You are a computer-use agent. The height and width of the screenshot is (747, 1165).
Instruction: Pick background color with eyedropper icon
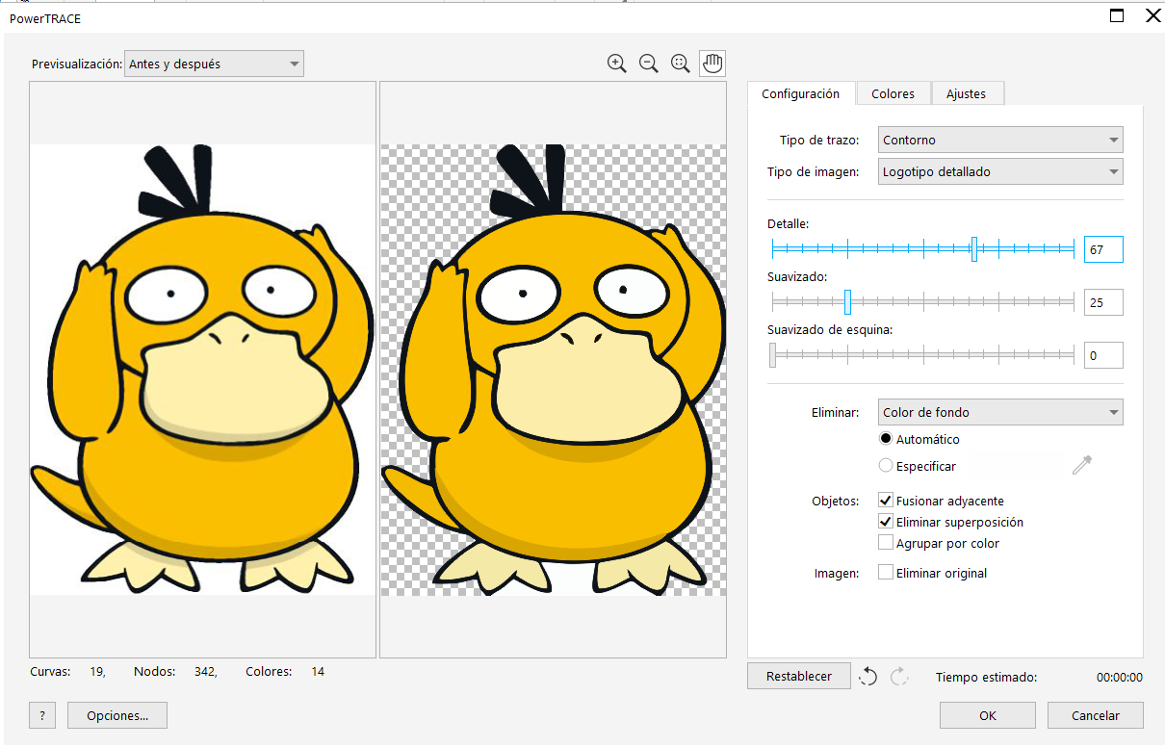[x=1082, y=466]
